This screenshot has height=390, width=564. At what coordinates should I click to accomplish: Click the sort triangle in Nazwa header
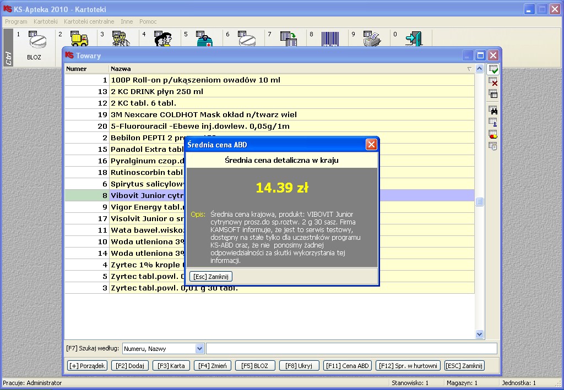[469, 69]
